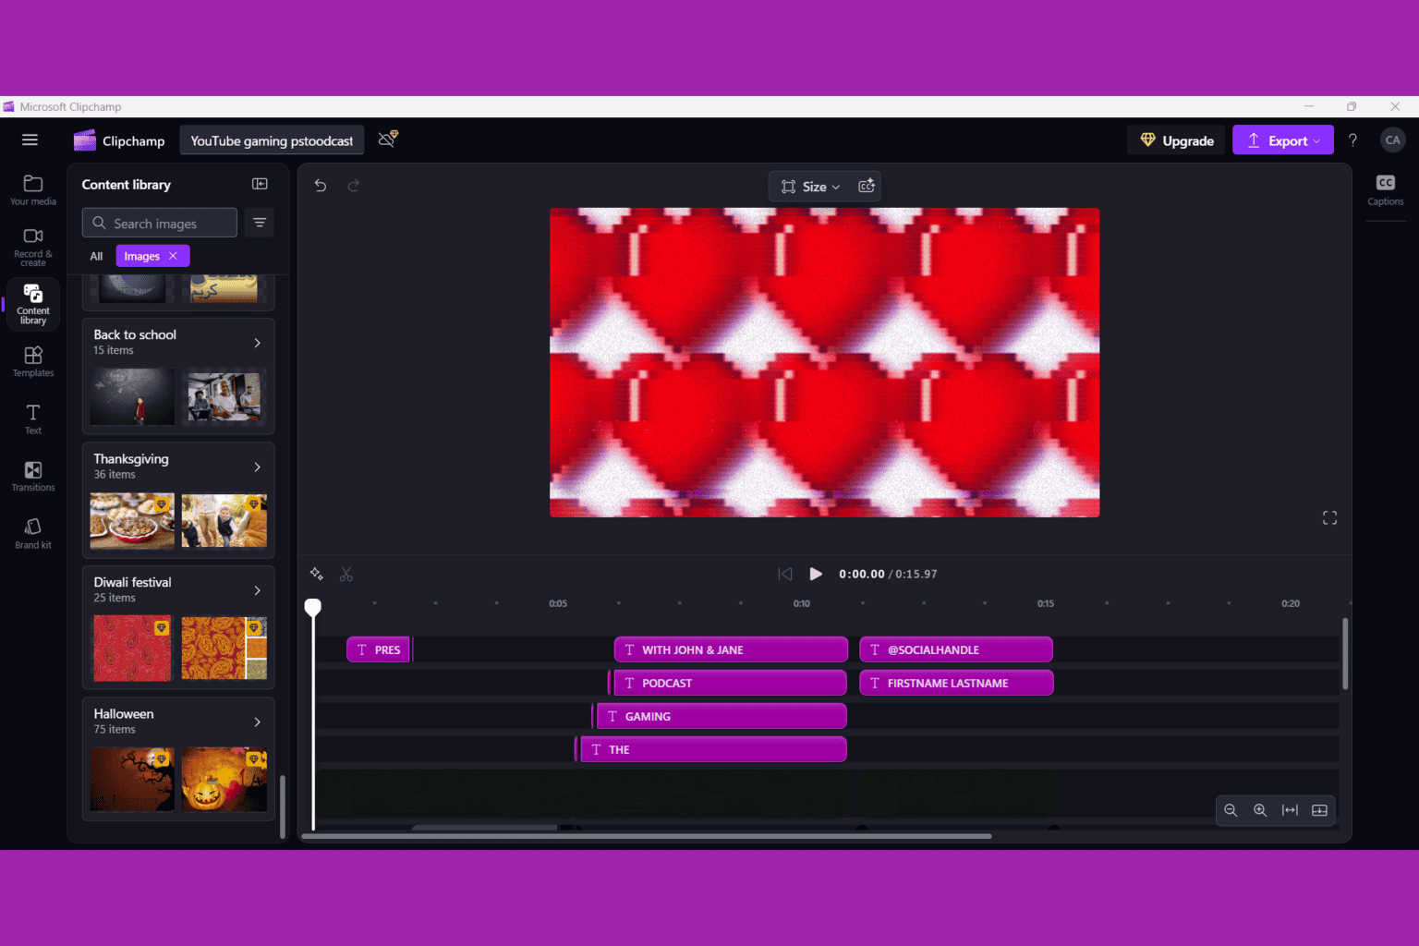Image resolution: width=1419 pixels, height=946 pixels.
Task: Open the CA account avatar
Action: coord(1392,140)
